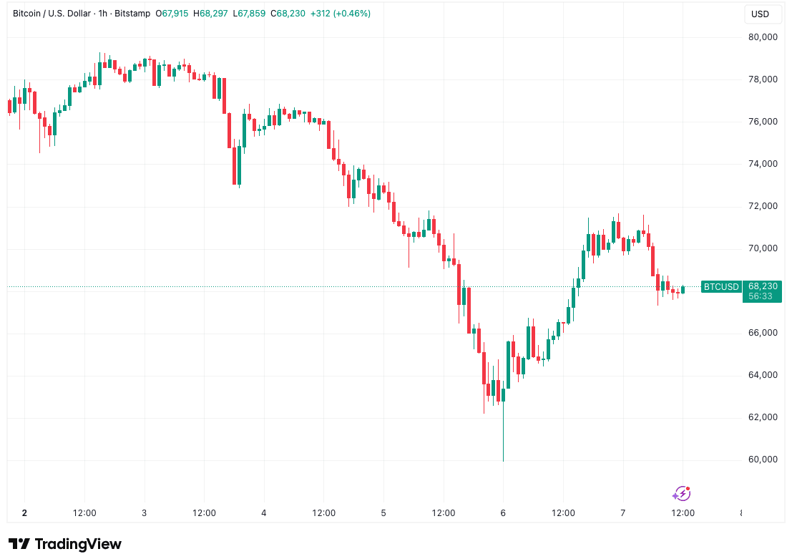The height and width of the screenshot is (554, 792).
Task: Open the USD currency dropdown
Action: pyautogui.click(x=760, y=14)
